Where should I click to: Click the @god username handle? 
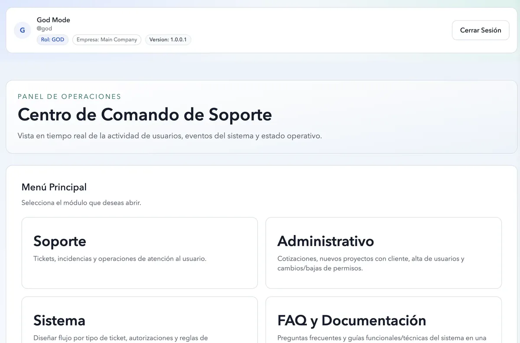pyautogui.click(x=45, y=28)
